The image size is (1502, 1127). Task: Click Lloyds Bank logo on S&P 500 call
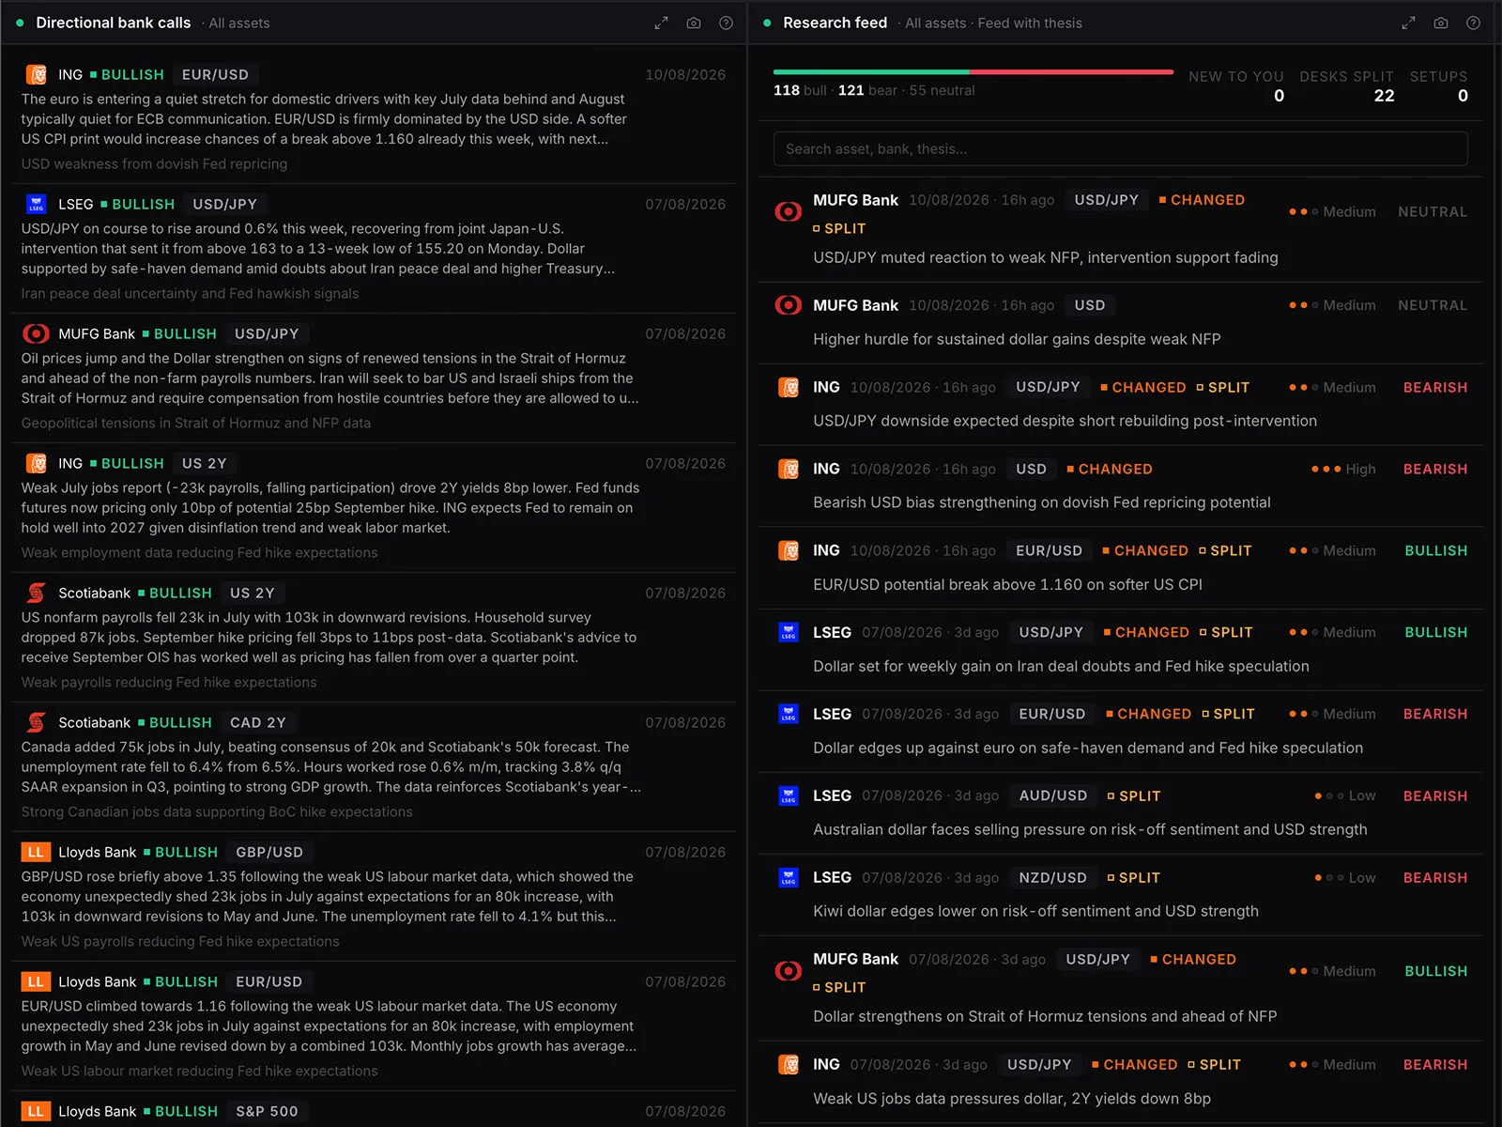pos(36,1111)
